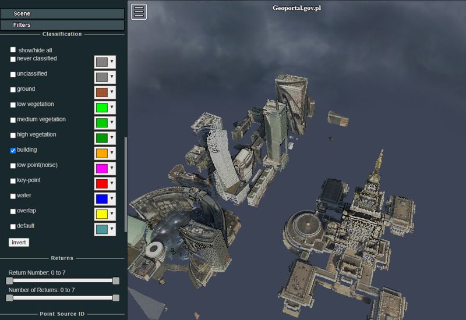Click the Number of Returns left handle
Screen dimensions: 466x320
click(x=9, y=298)
